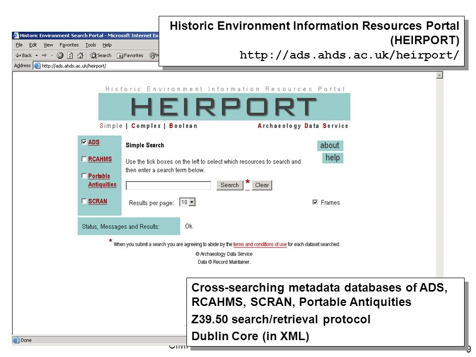Viewport: 476px width, 357px height.
Task: Click the Status, Messages and Results label
Action: pyautogui.click(x=120, y=227)
